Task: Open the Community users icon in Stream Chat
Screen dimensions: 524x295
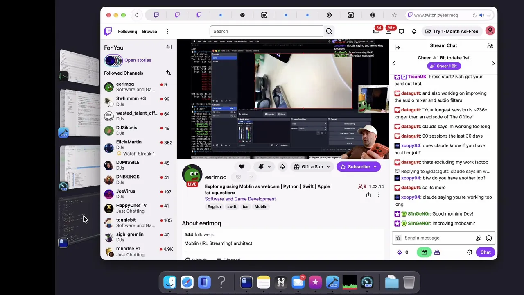Action: [x=490, y=46]
